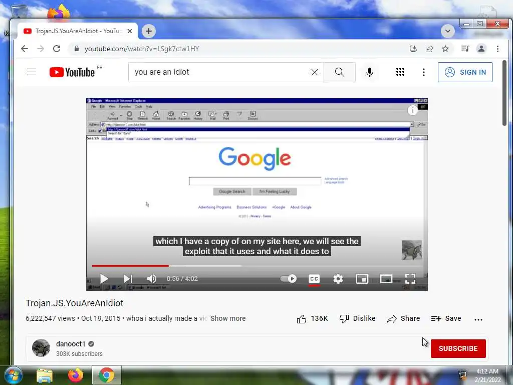
Task: Go back with the browser back arrow
Action: [x=25, y=49]
